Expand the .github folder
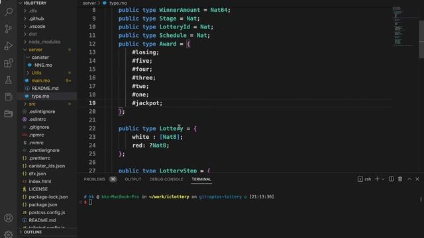The height and width of the screenshot is (238, 424). pyautogui.click(x=25, y=19)
